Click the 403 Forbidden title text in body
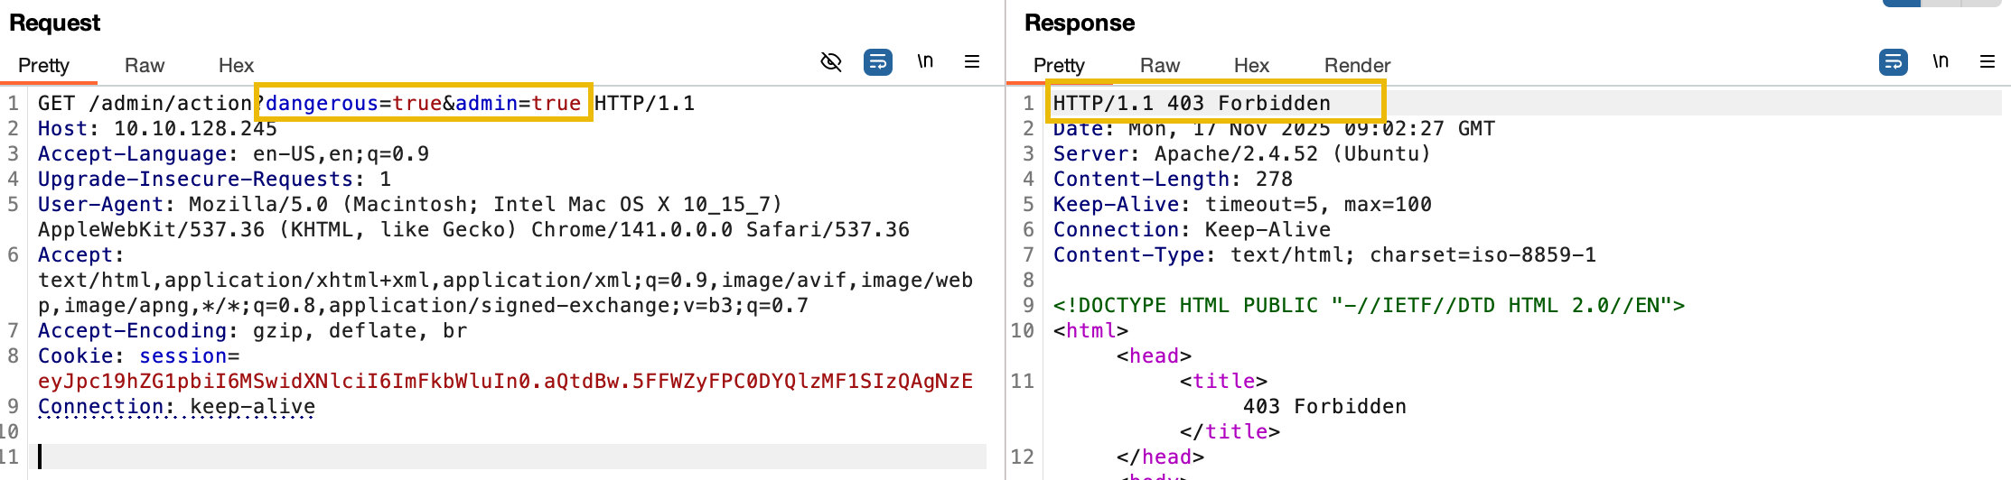 coord(1324,406)
